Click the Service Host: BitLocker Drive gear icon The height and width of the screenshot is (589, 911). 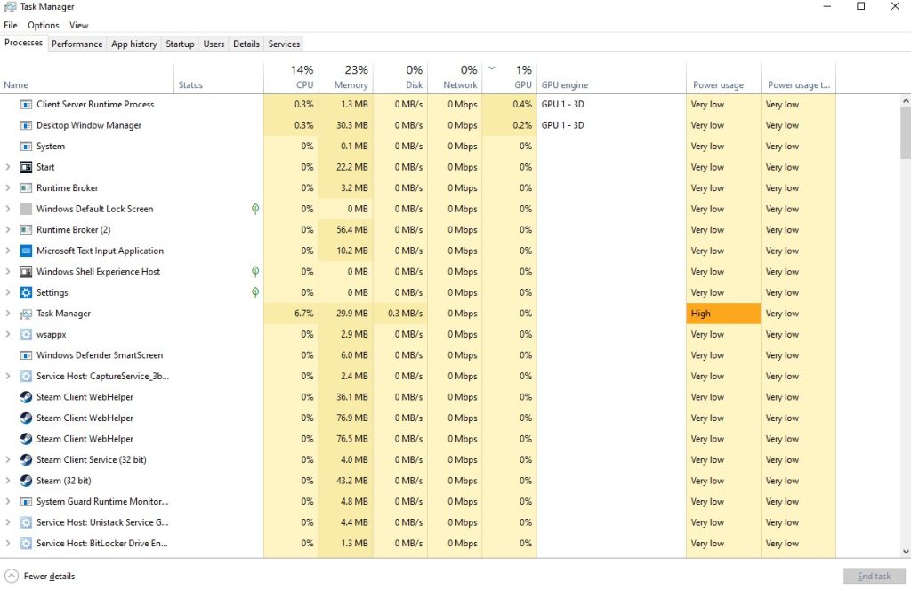coord(26,543)
